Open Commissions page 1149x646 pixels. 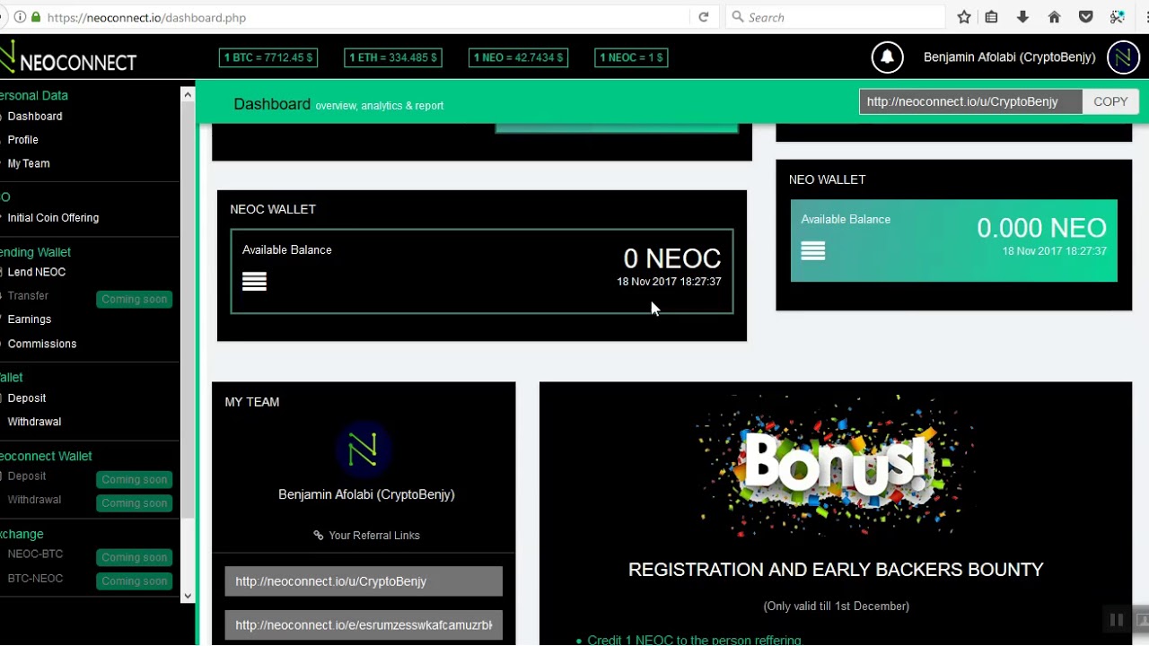(41, 344)
